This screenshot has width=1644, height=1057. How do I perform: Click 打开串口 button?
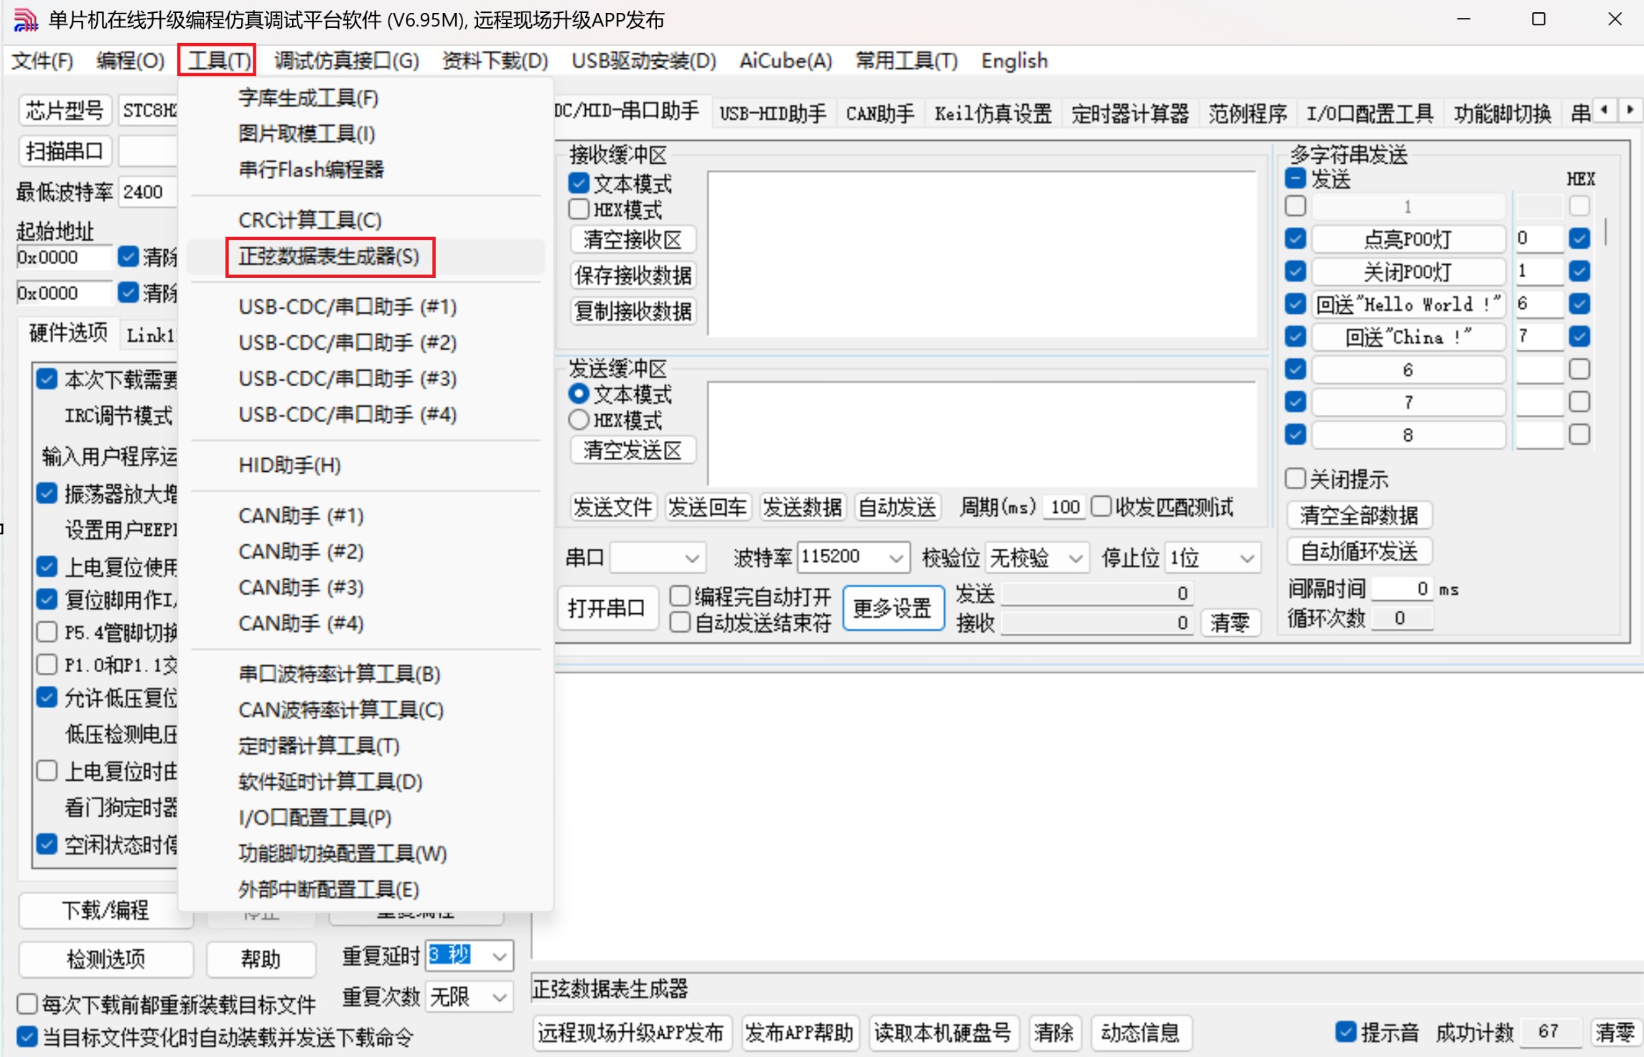pos(607,609)
